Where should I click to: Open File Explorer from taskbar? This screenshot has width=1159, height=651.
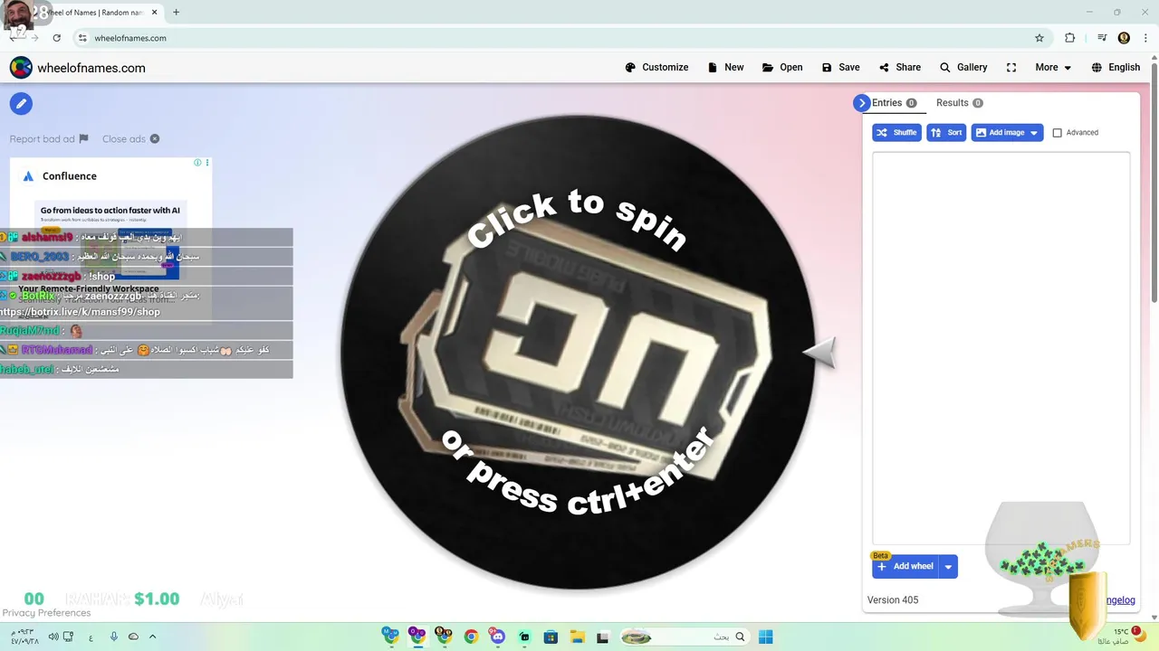tap(577, 637)
